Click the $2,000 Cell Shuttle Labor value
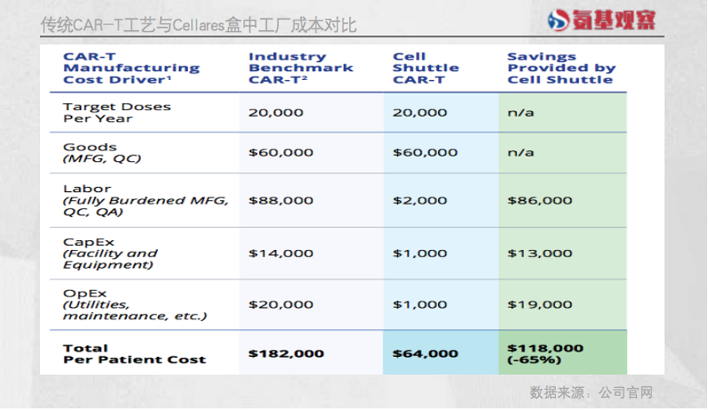The height and width of the screenshot is (410, 708). click(420, 200)
